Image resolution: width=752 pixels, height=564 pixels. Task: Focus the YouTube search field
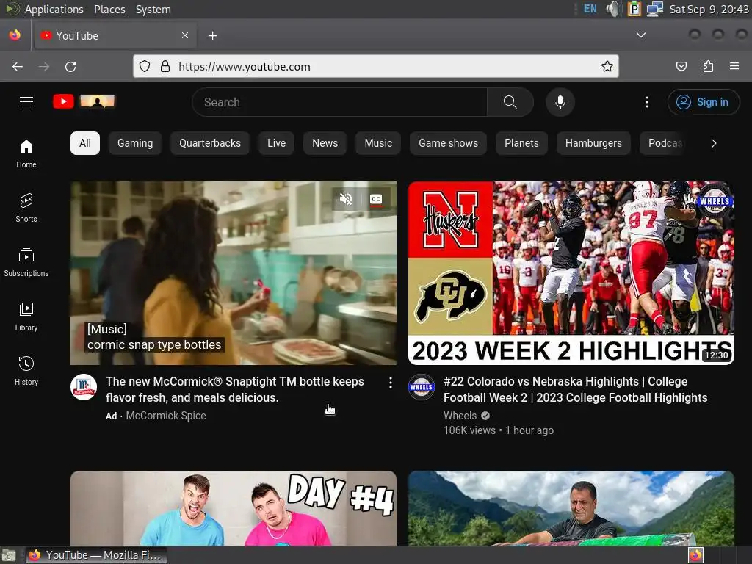click(339, 102)
